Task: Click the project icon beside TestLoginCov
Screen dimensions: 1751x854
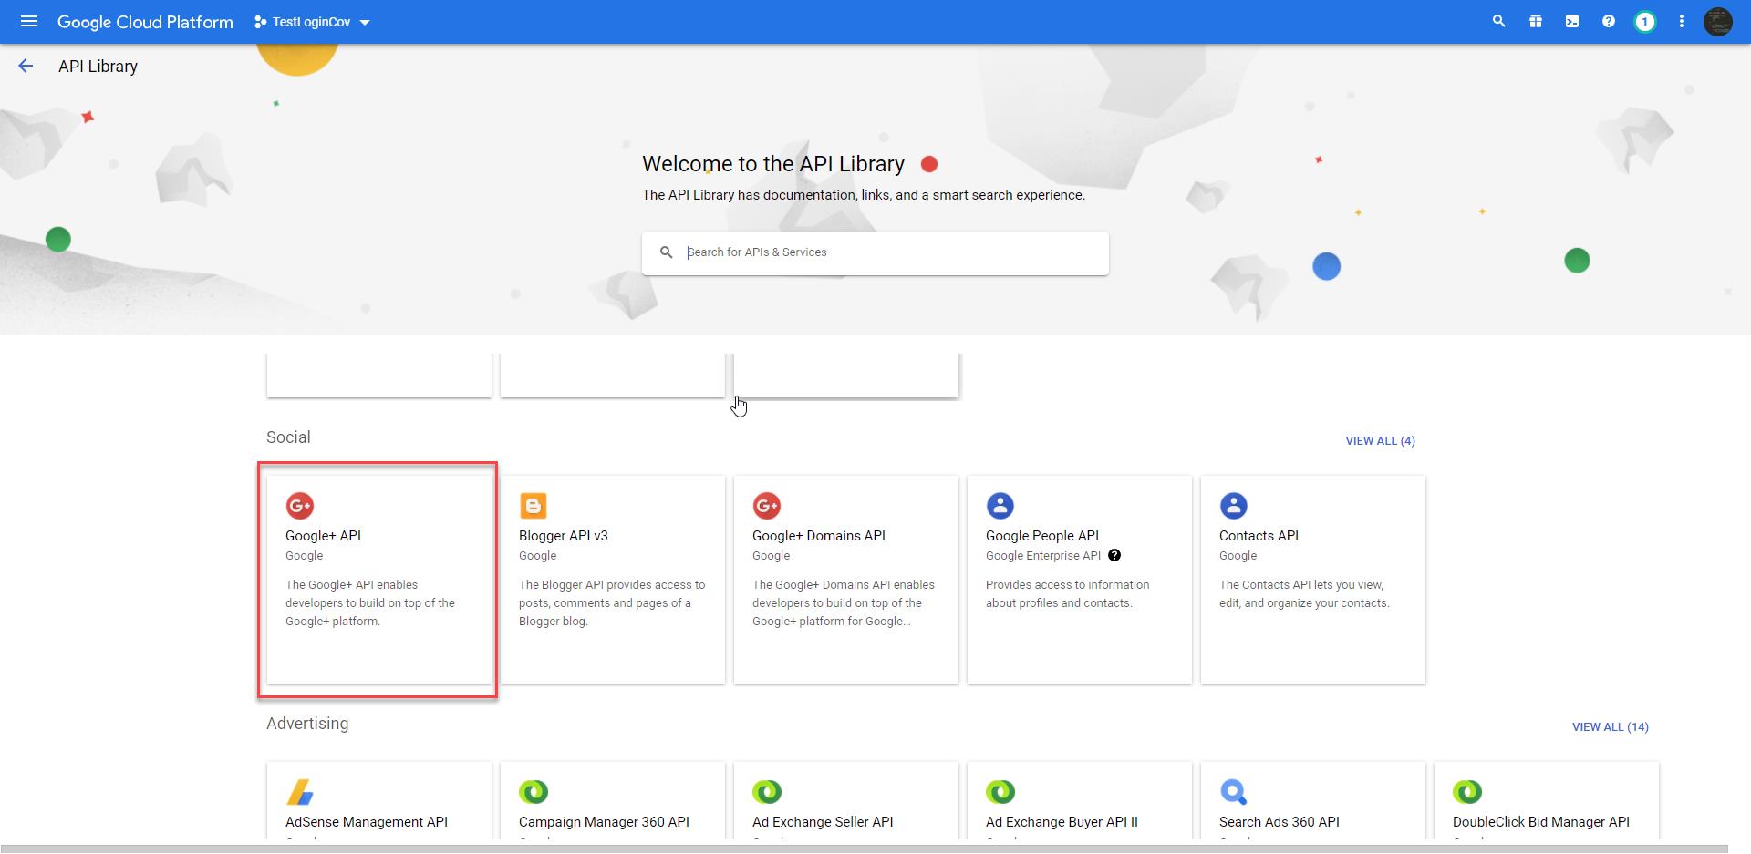Action: click(x=260, y=22)
